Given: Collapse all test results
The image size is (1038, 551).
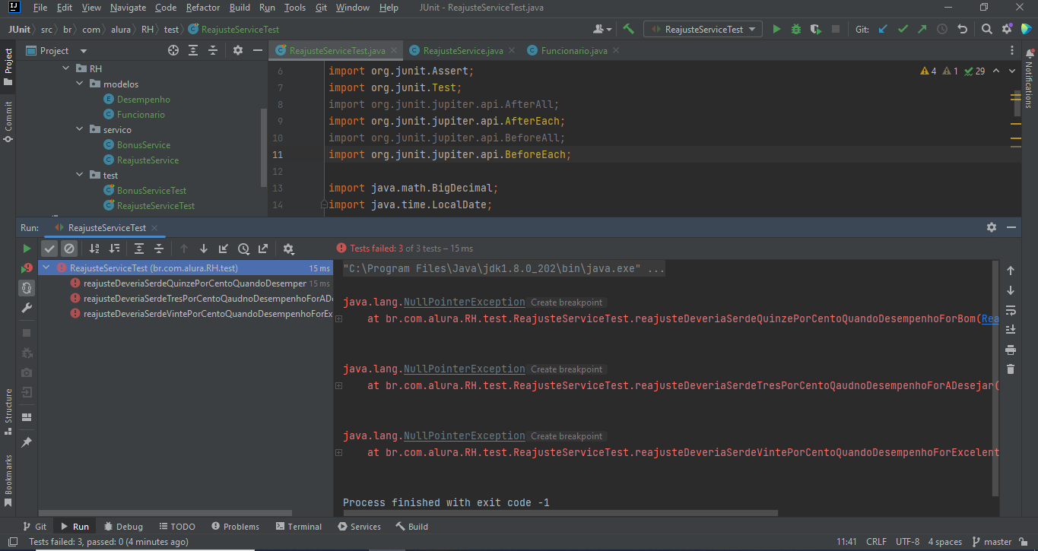Looking at the screenshot, I should point(159,249).
